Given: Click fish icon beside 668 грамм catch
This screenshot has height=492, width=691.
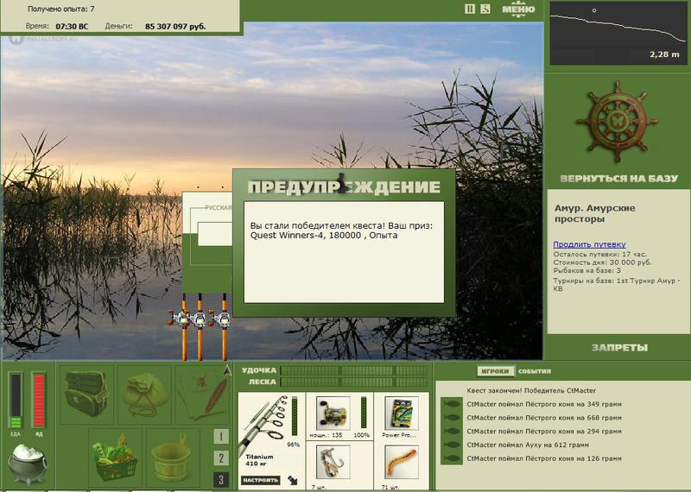Looking at the screenshot, I should tap(452, 418).
